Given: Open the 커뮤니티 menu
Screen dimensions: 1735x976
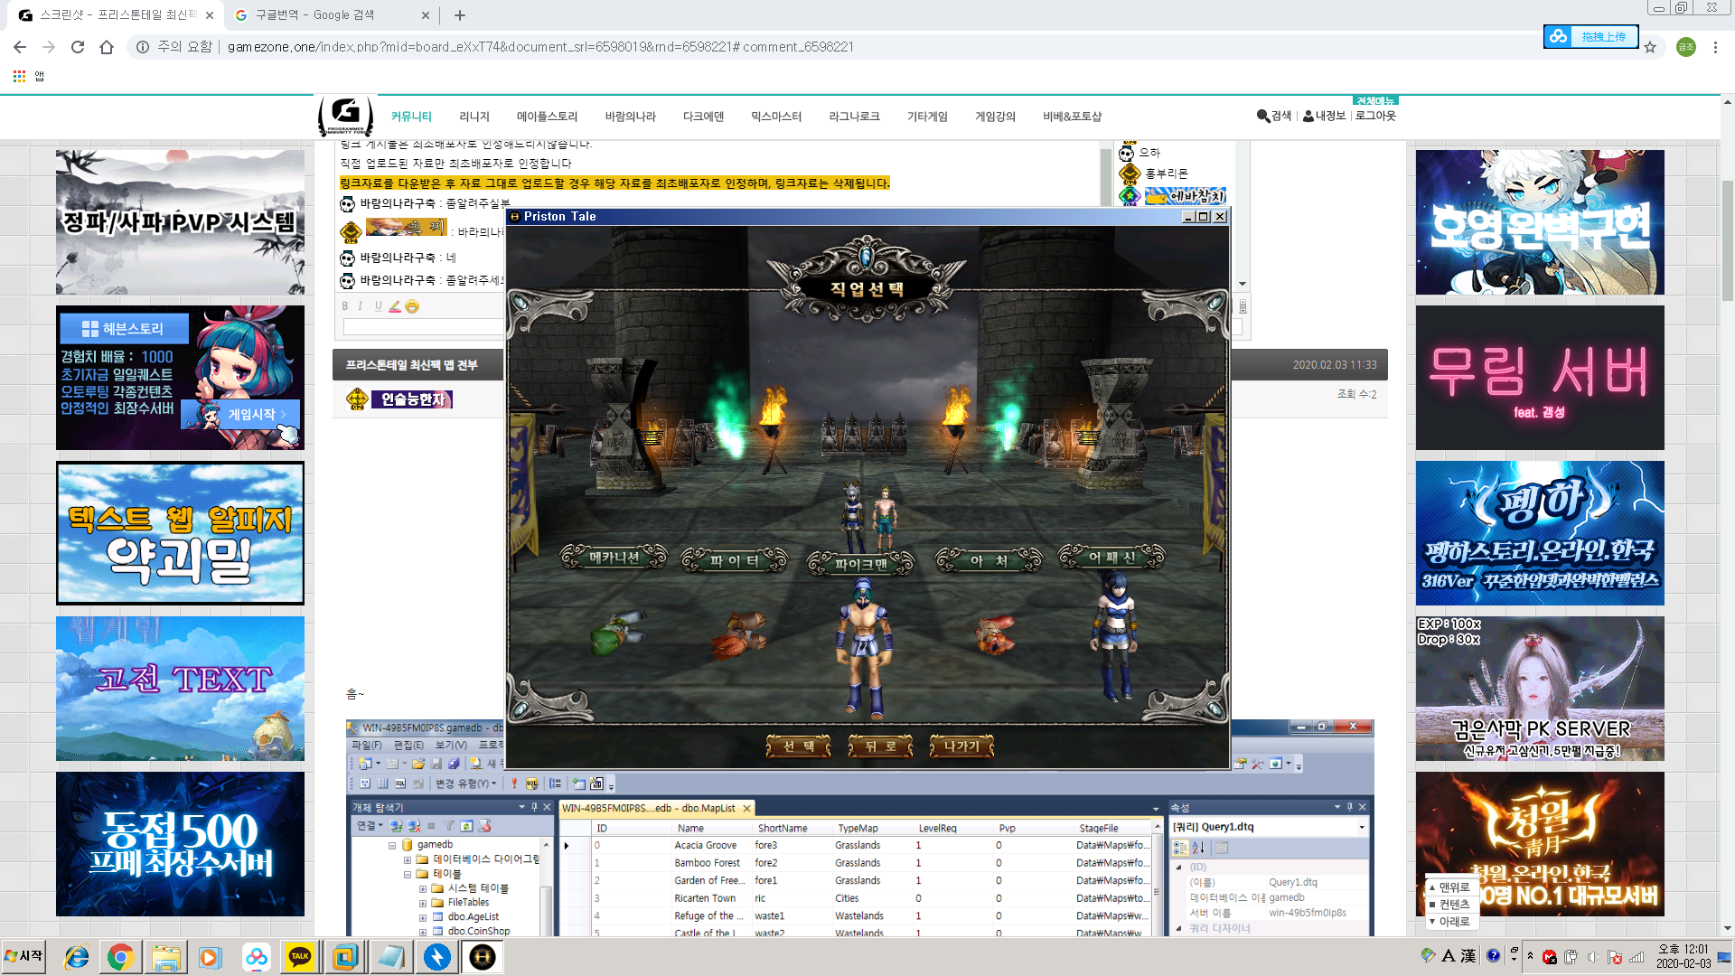Looking at the screenshot, I should (411, 117).
